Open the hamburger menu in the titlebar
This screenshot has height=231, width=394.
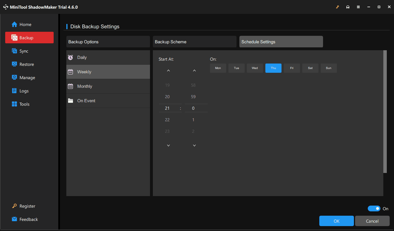358,7
